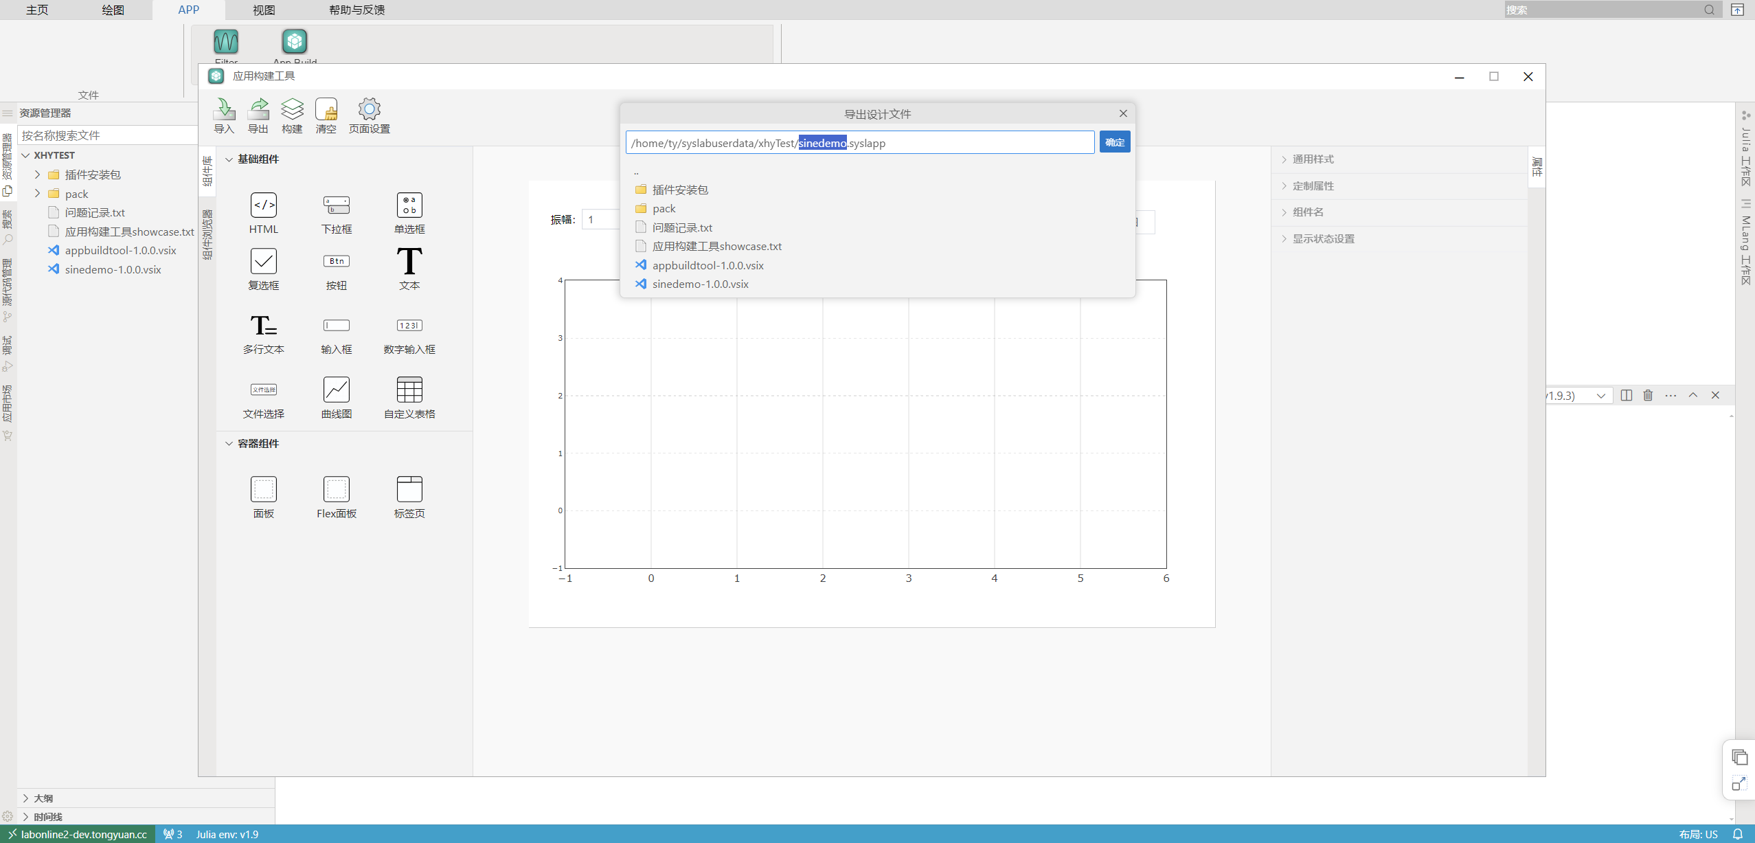
Task: Click the export file path field
Action: (962, 143)
